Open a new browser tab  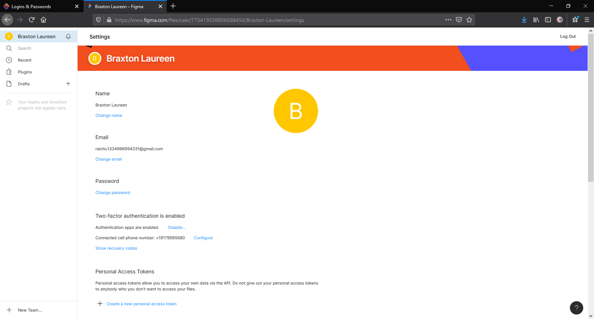coord(173,6)
